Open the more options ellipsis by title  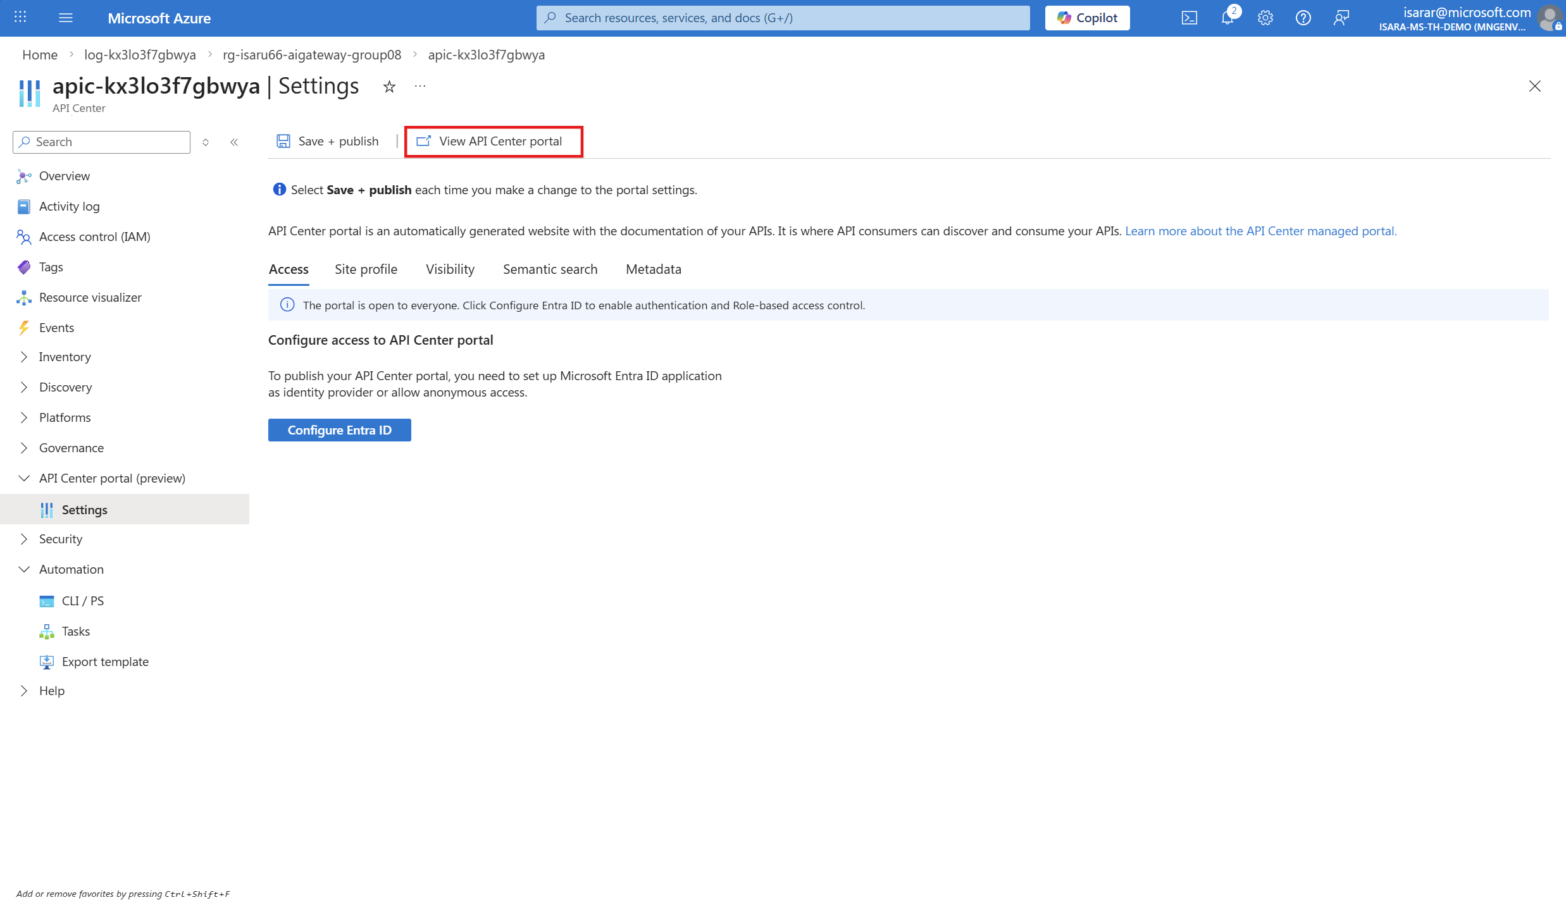pos(420,87)
